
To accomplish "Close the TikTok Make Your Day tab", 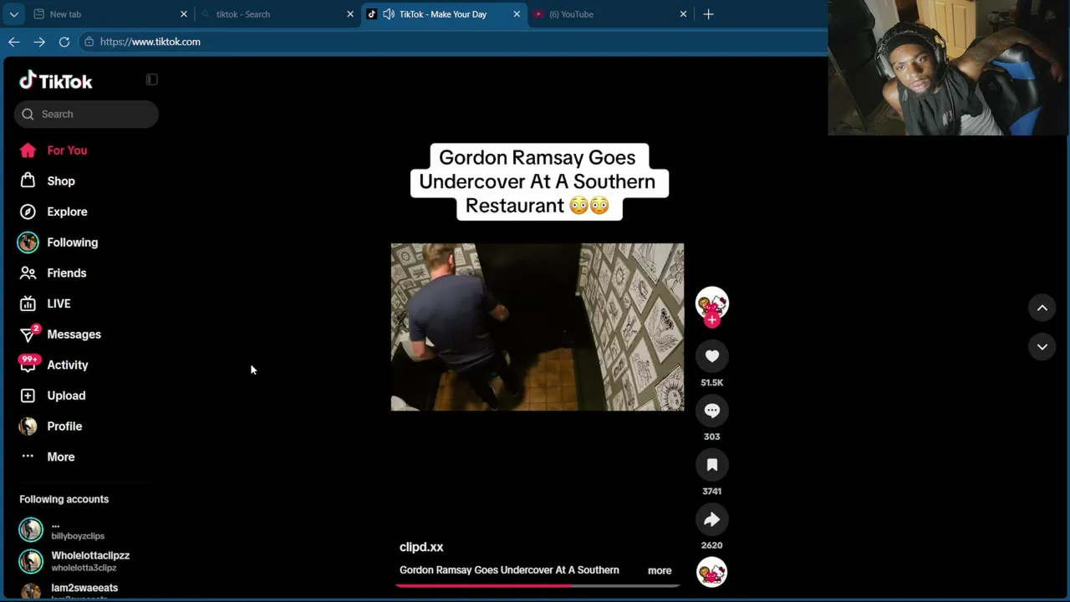I will click(517, 14).
